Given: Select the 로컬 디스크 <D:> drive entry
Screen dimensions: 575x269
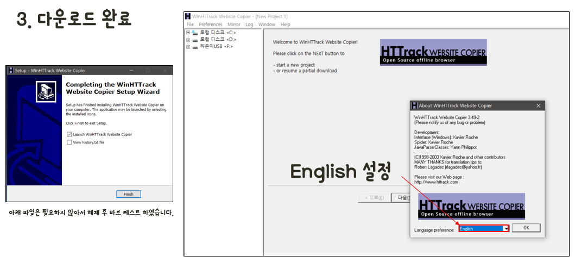Looking at the screenshot, I should point(218,40).
